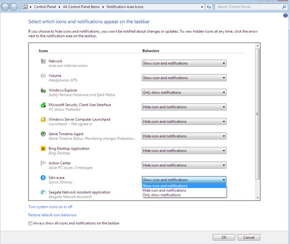Click the 'Sdrive.exe' entry name
Viewport: 290px width, 244px height.
tap(56, 178)
